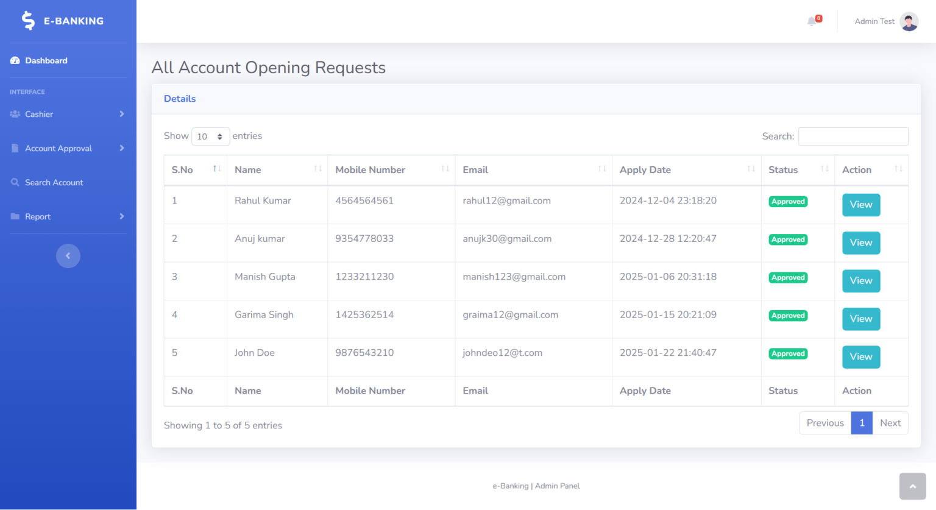The width and height of the screenshot is (936, 510).
Task: Click the Admin Test profile avatar
Action: click(x=908, y=21)
